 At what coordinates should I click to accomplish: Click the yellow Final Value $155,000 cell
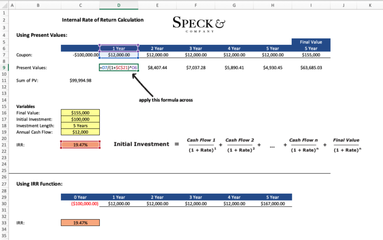[x=80, y=113]
